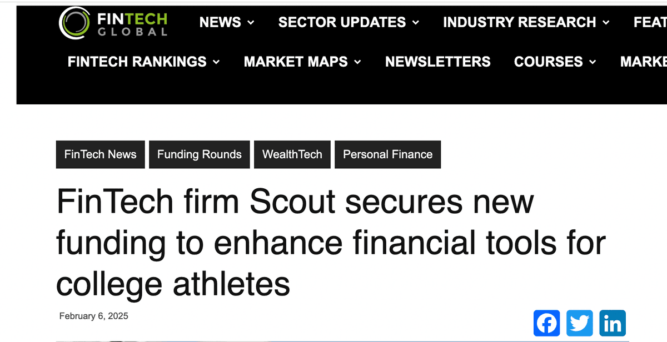The image size is (667, 342).
Task: Share article on Twitter
Action: pos(580,323)
